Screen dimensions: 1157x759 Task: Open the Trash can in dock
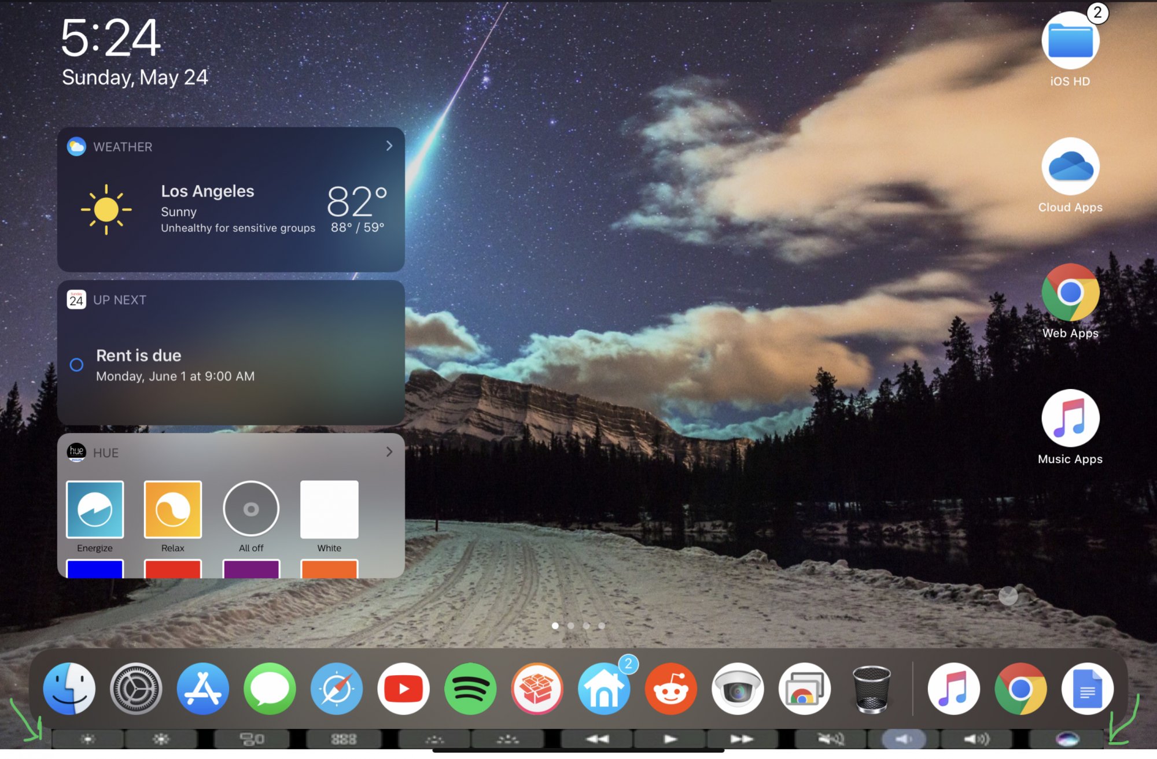(872, 688)
